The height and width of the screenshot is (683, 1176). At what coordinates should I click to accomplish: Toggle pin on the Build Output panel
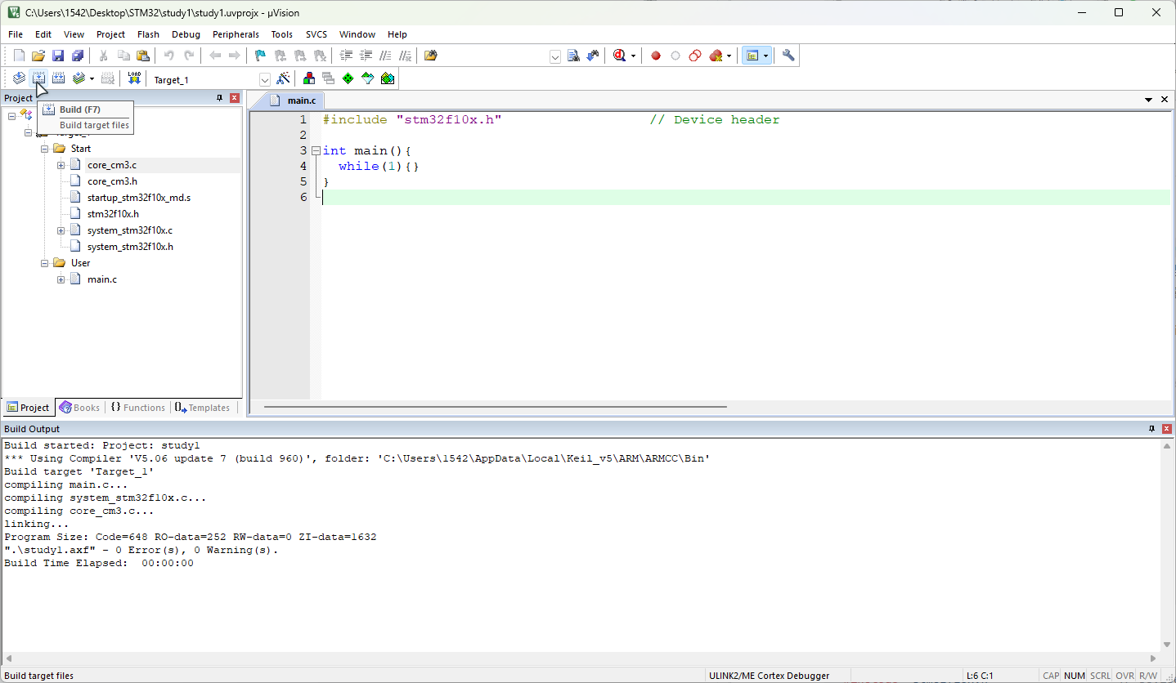pyautogui.click(x=1151, y=429)
